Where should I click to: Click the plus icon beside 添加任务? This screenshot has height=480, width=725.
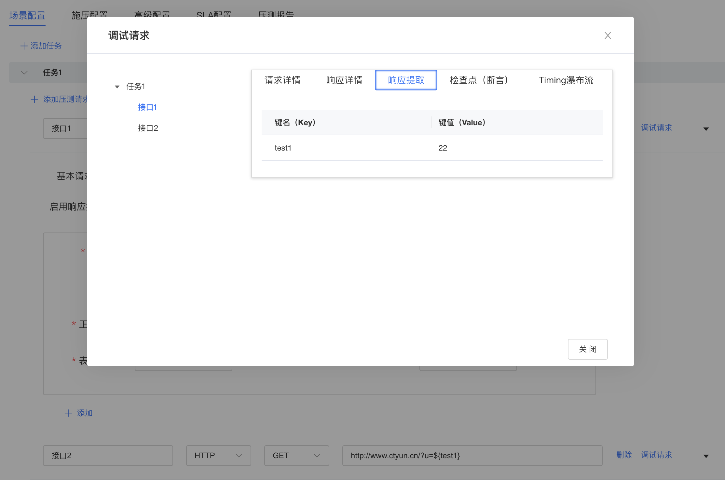pyautogui.click(x=24, y=46)
